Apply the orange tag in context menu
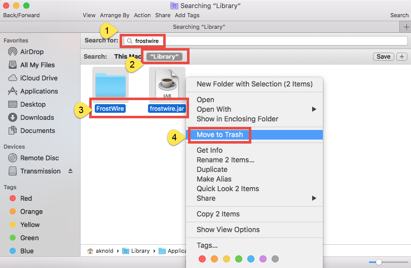411x268 pixels. pyautogui.click(x=214, y=259)
